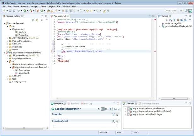The image size is (194, 136).
Task: Switch to the Acceleo perspective icon
Action: click(x=190, y=11)
